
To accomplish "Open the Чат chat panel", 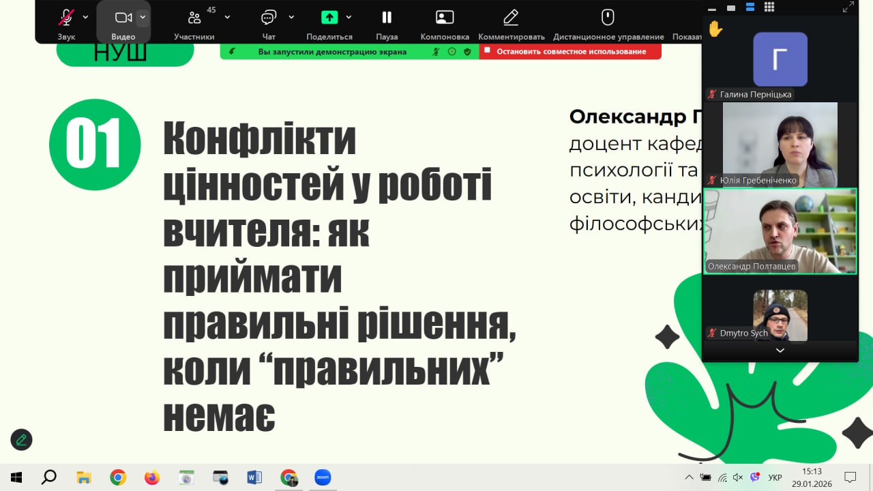I will click(269, 18).
